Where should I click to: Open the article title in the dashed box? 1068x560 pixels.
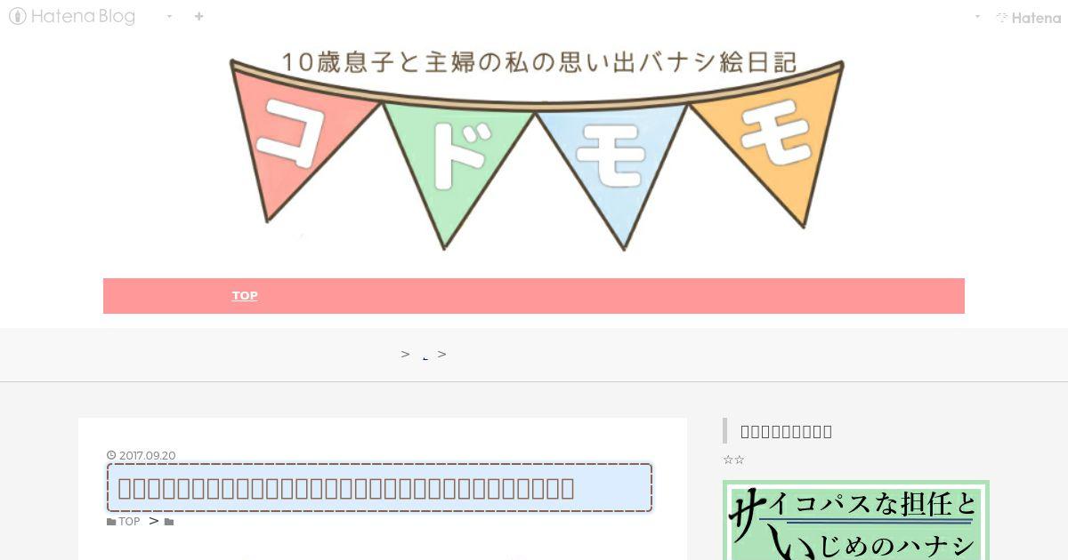380,488
